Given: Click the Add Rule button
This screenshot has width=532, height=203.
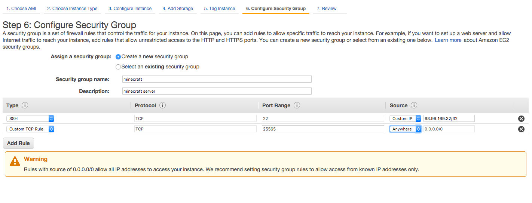Looking at the screenshot, I should pos(18,144).
